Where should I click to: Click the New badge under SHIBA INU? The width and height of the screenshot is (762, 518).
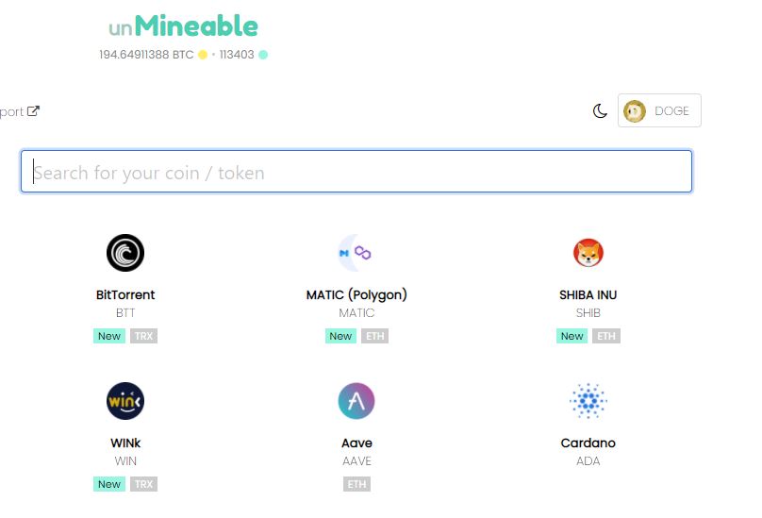[x=572, y=336]
